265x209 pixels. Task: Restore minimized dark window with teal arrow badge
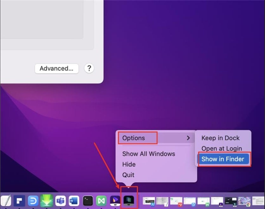tap(231, 201)
